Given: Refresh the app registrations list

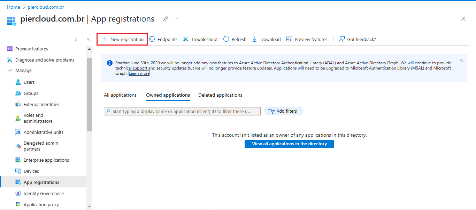Looking at the screenshot, I should click(235, 39).
